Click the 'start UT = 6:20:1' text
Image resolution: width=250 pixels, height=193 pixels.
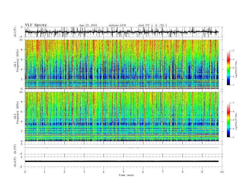pyautogui.click(x=152, y=25)
